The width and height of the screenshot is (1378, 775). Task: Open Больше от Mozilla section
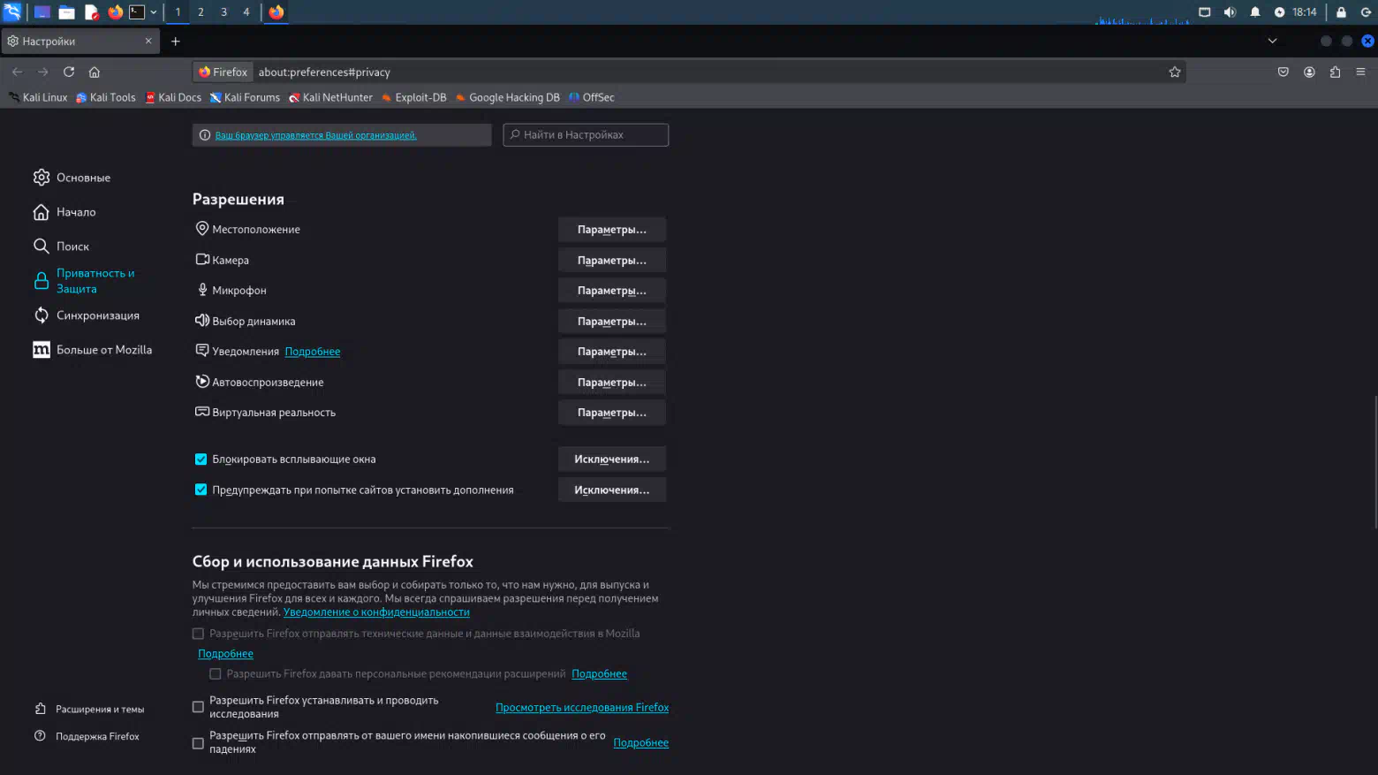[x=93, y=350]
